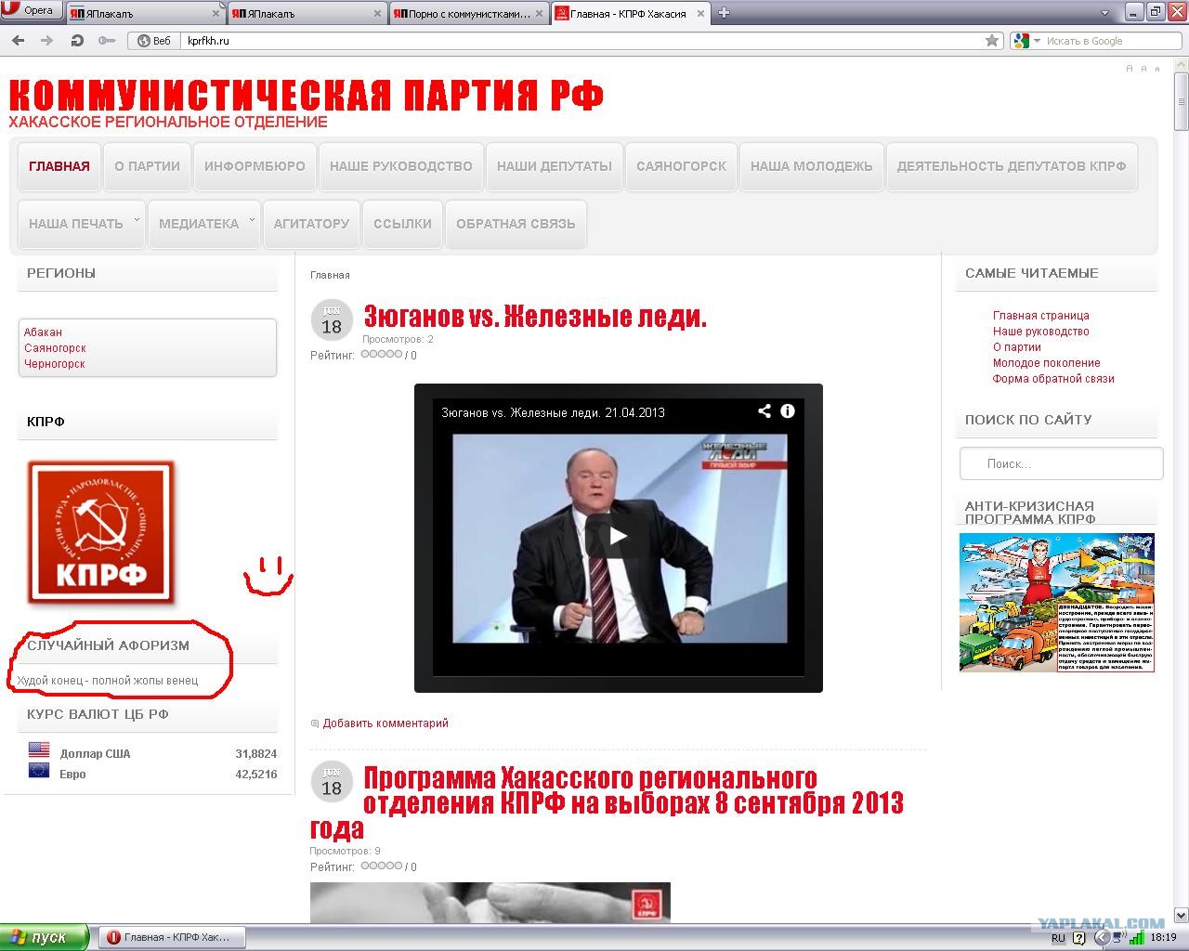Screen dimensions: 1189x951
Task: Click the EU flag next to Евро
Action: click(x=39, y=771)
